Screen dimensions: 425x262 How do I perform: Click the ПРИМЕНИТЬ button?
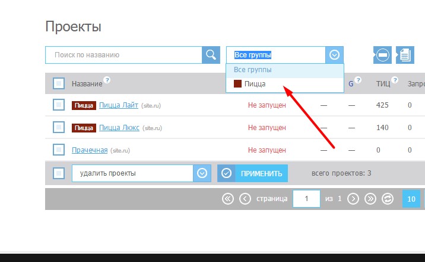[x=253, y=173]
